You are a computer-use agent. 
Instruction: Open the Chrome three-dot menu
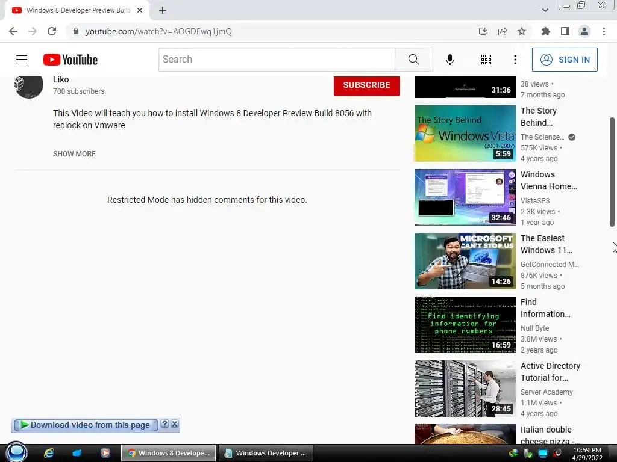[604, 31]
